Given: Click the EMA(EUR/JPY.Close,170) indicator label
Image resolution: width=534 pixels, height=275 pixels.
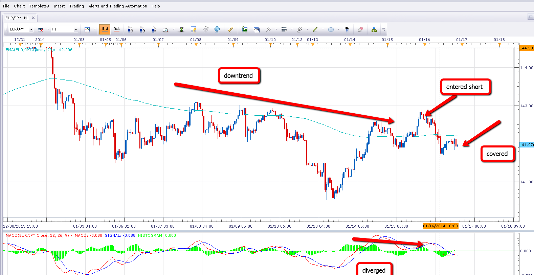Looking at the screenshot, I should [39, 50].
